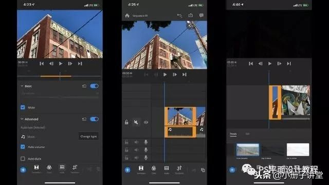Image resolution: width=329 pixels, height=185 pixels.
Task: Turn off the Advanced section switch
Action: 94,119
